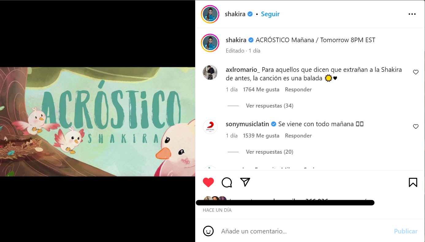Viewport: 425px width, 242px height.
Task: Expand Ver respuestas (20)
Action: click(269, 152)
